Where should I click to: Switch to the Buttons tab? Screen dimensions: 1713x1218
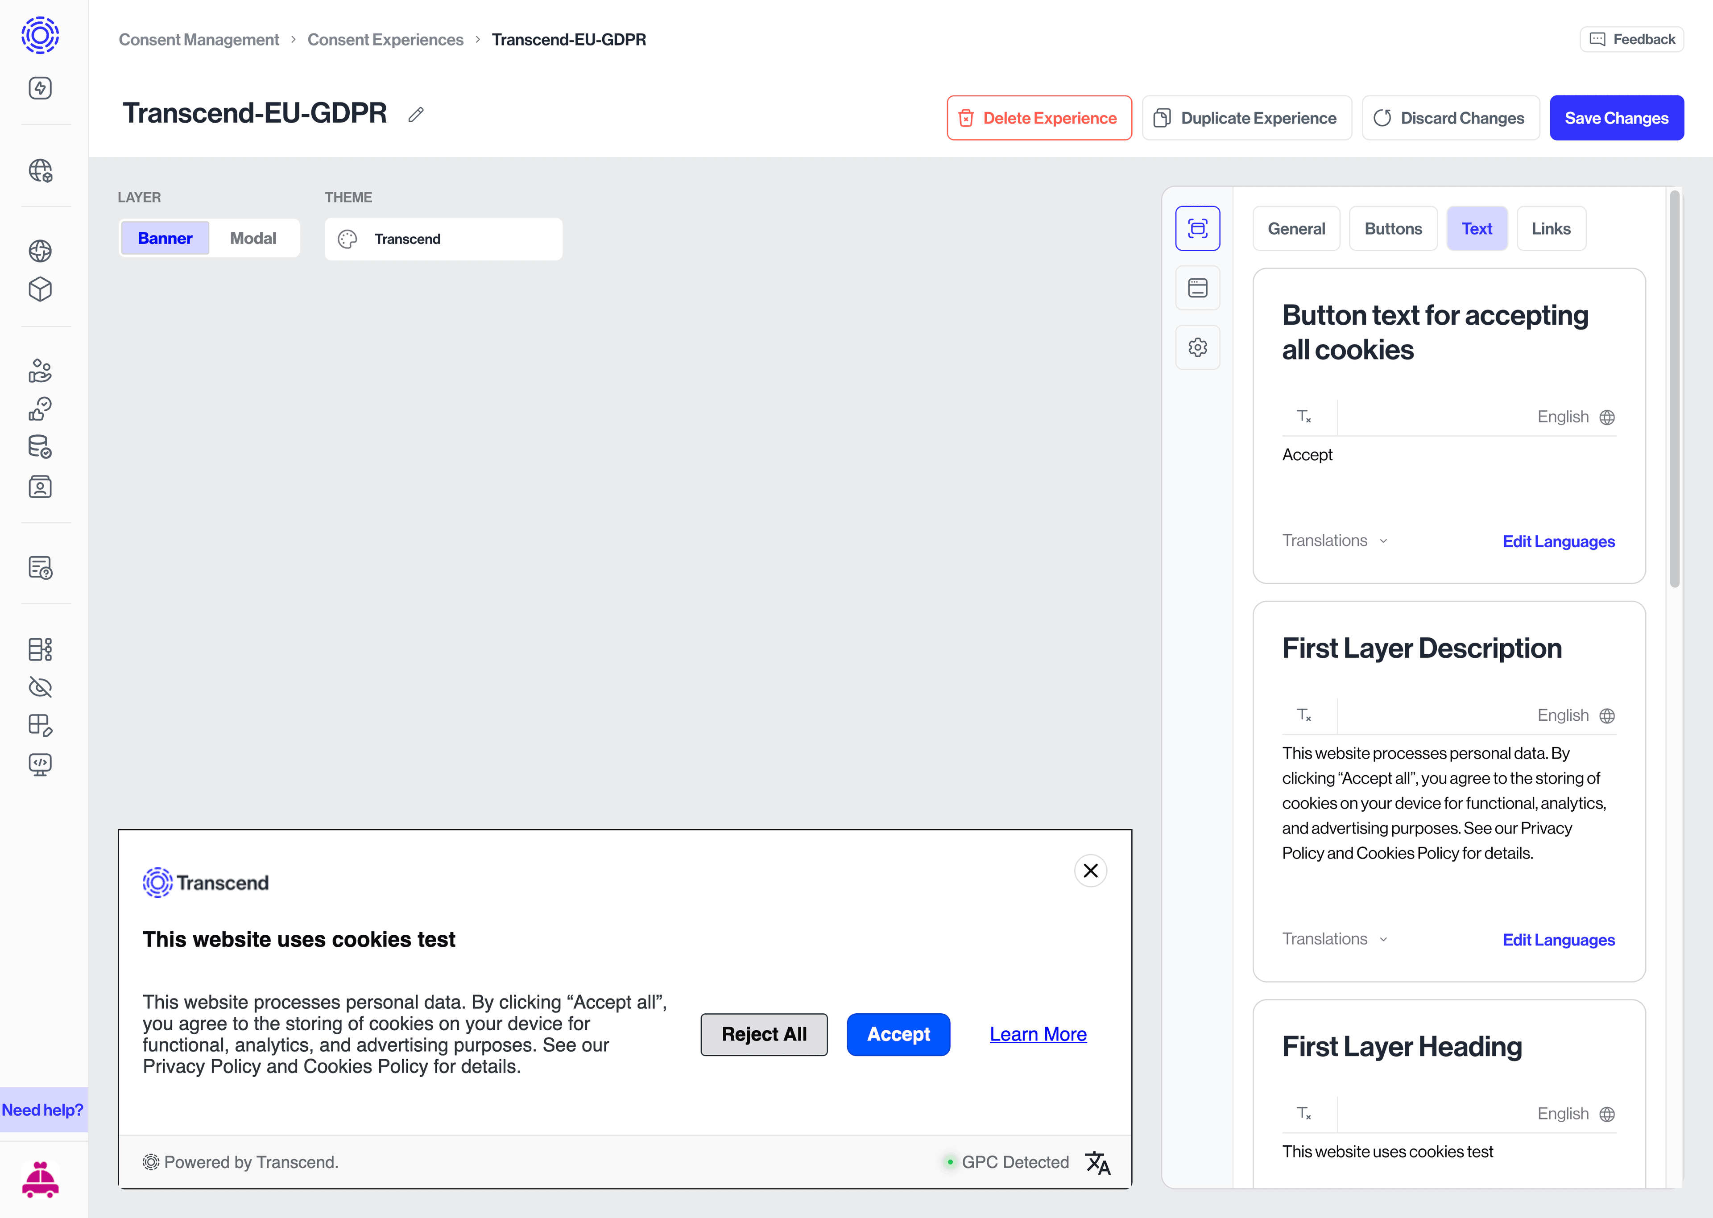[x=1393, y=228]
